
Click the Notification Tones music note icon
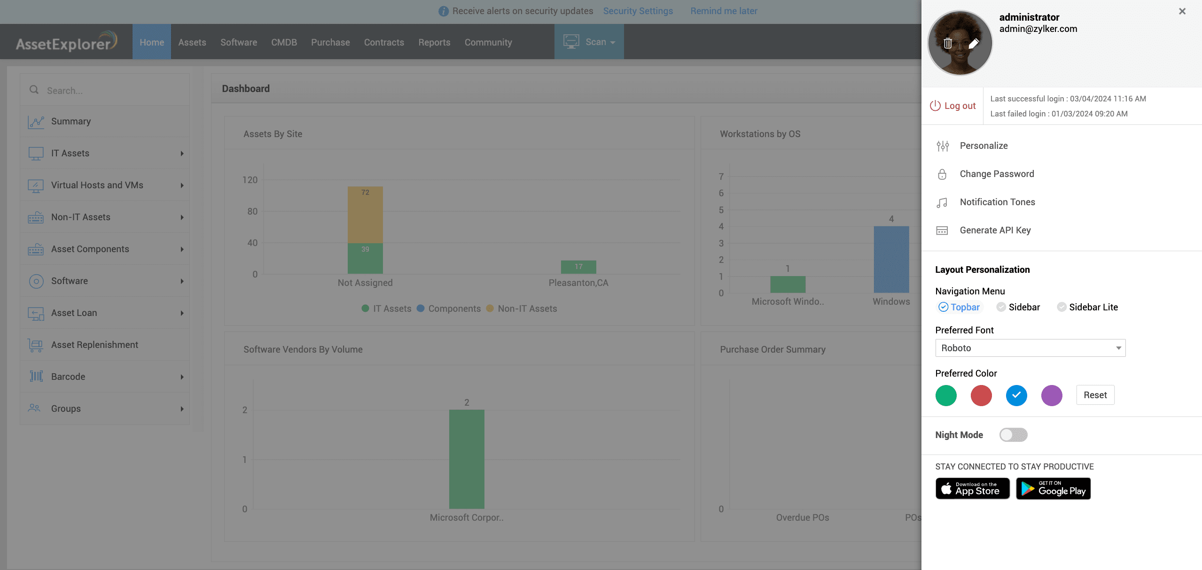click(x=942, y=202)
